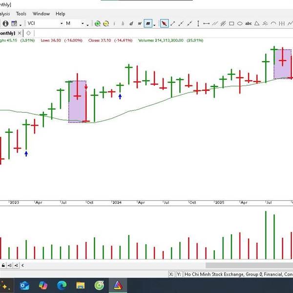Select the trend line tool
This screenshot has height=293, width=293.
tap(173, 23)
